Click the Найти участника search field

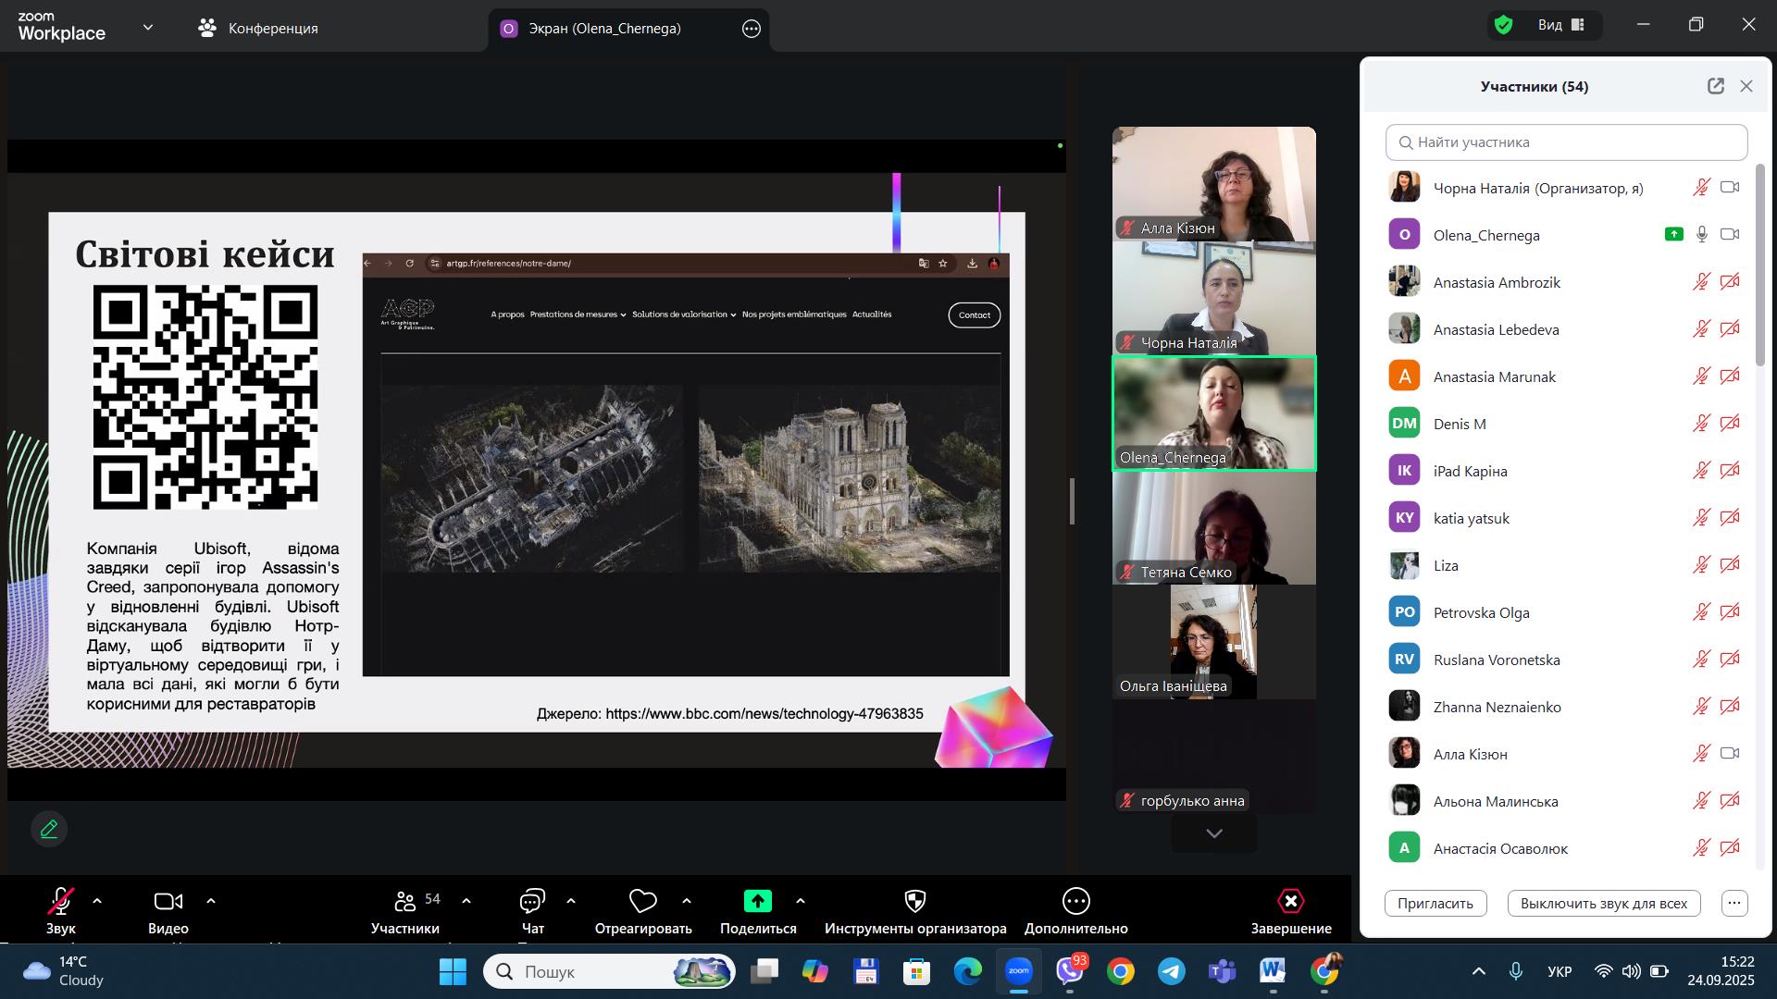[1566, 142]
